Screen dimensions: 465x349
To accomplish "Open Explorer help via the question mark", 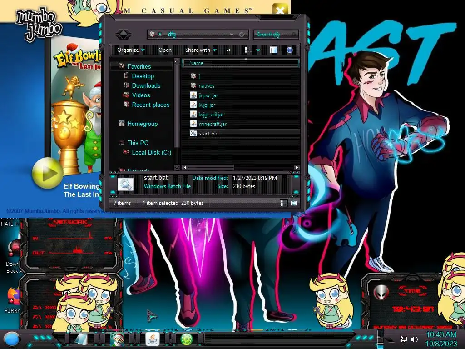I will [290, 50].
